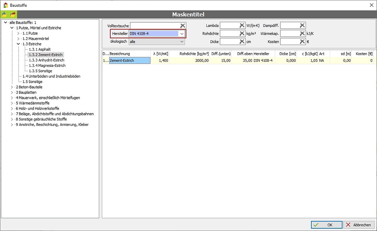Open the ökologisch dropdown
The height and width of the screenshot is (231, 377).
182,42
